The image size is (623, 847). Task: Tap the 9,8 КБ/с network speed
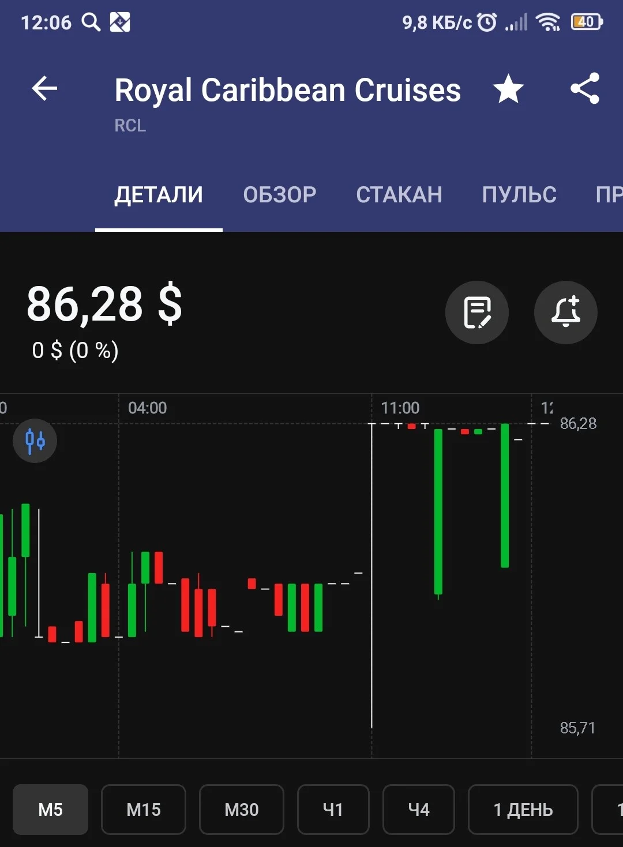click(437, 22)
